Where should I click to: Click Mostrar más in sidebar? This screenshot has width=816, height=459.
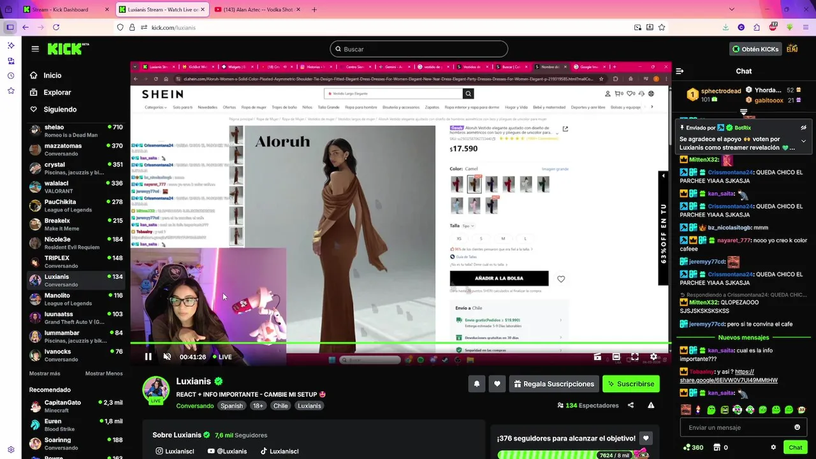[x=45, y=374]
